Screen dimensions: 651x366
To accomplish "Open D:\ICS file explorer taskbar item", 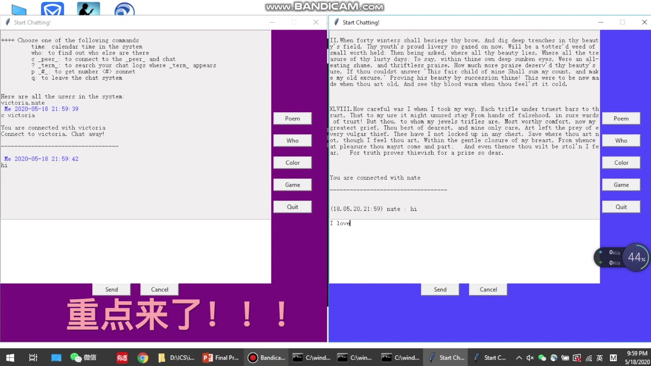I will [176, 358].
